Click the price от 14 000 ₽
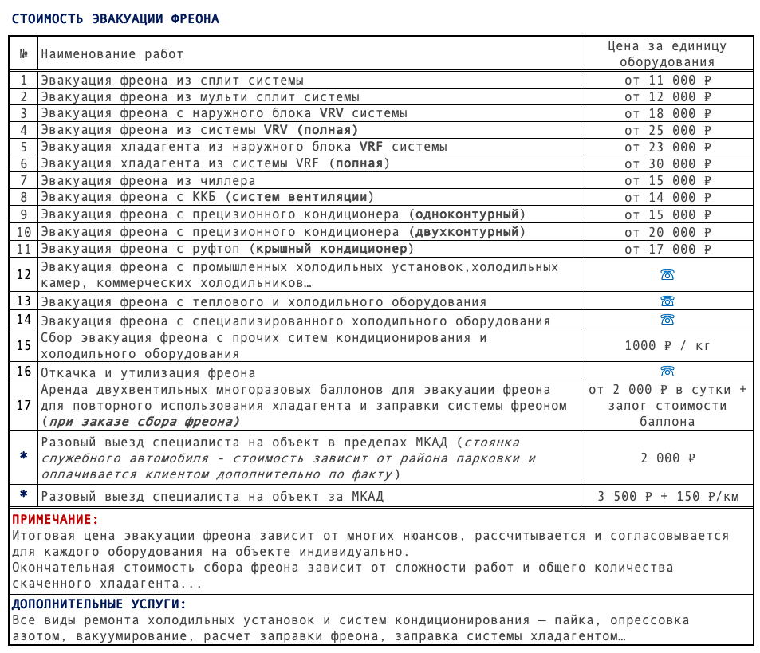 pos(667,197)
